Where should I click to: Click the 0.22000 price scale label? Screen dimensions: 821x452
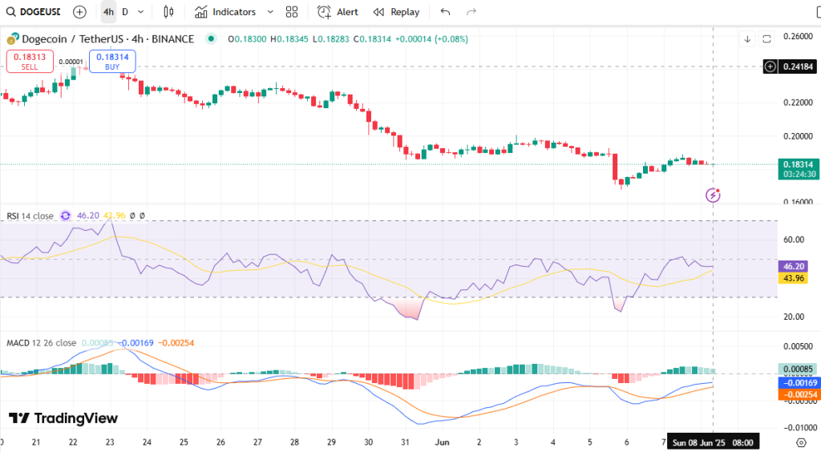798,102
